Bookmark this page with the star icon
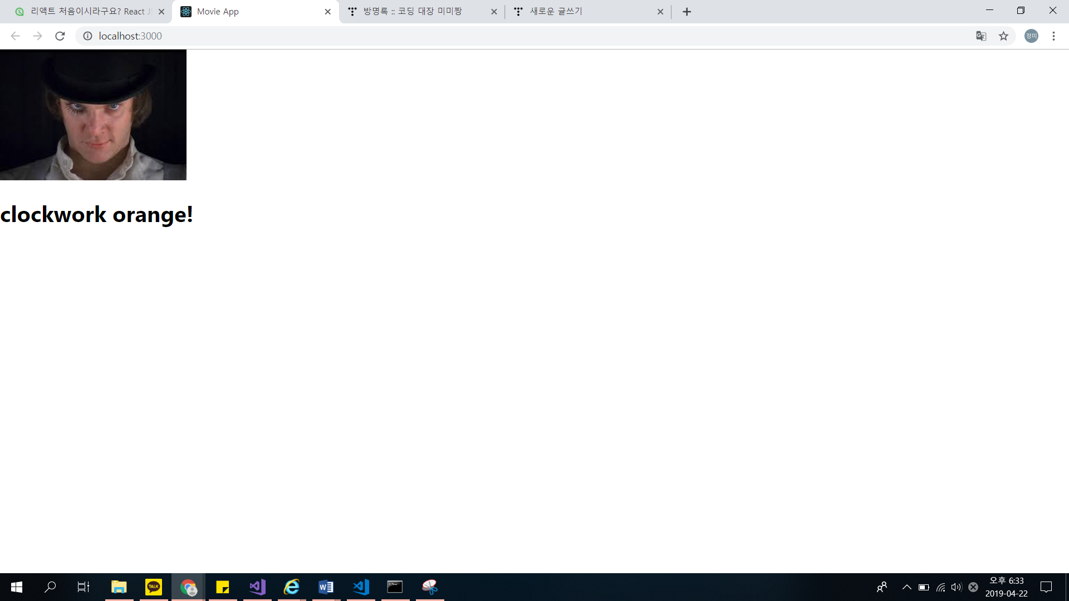This screenshot has width=1069, height=601. point(1003,36)
